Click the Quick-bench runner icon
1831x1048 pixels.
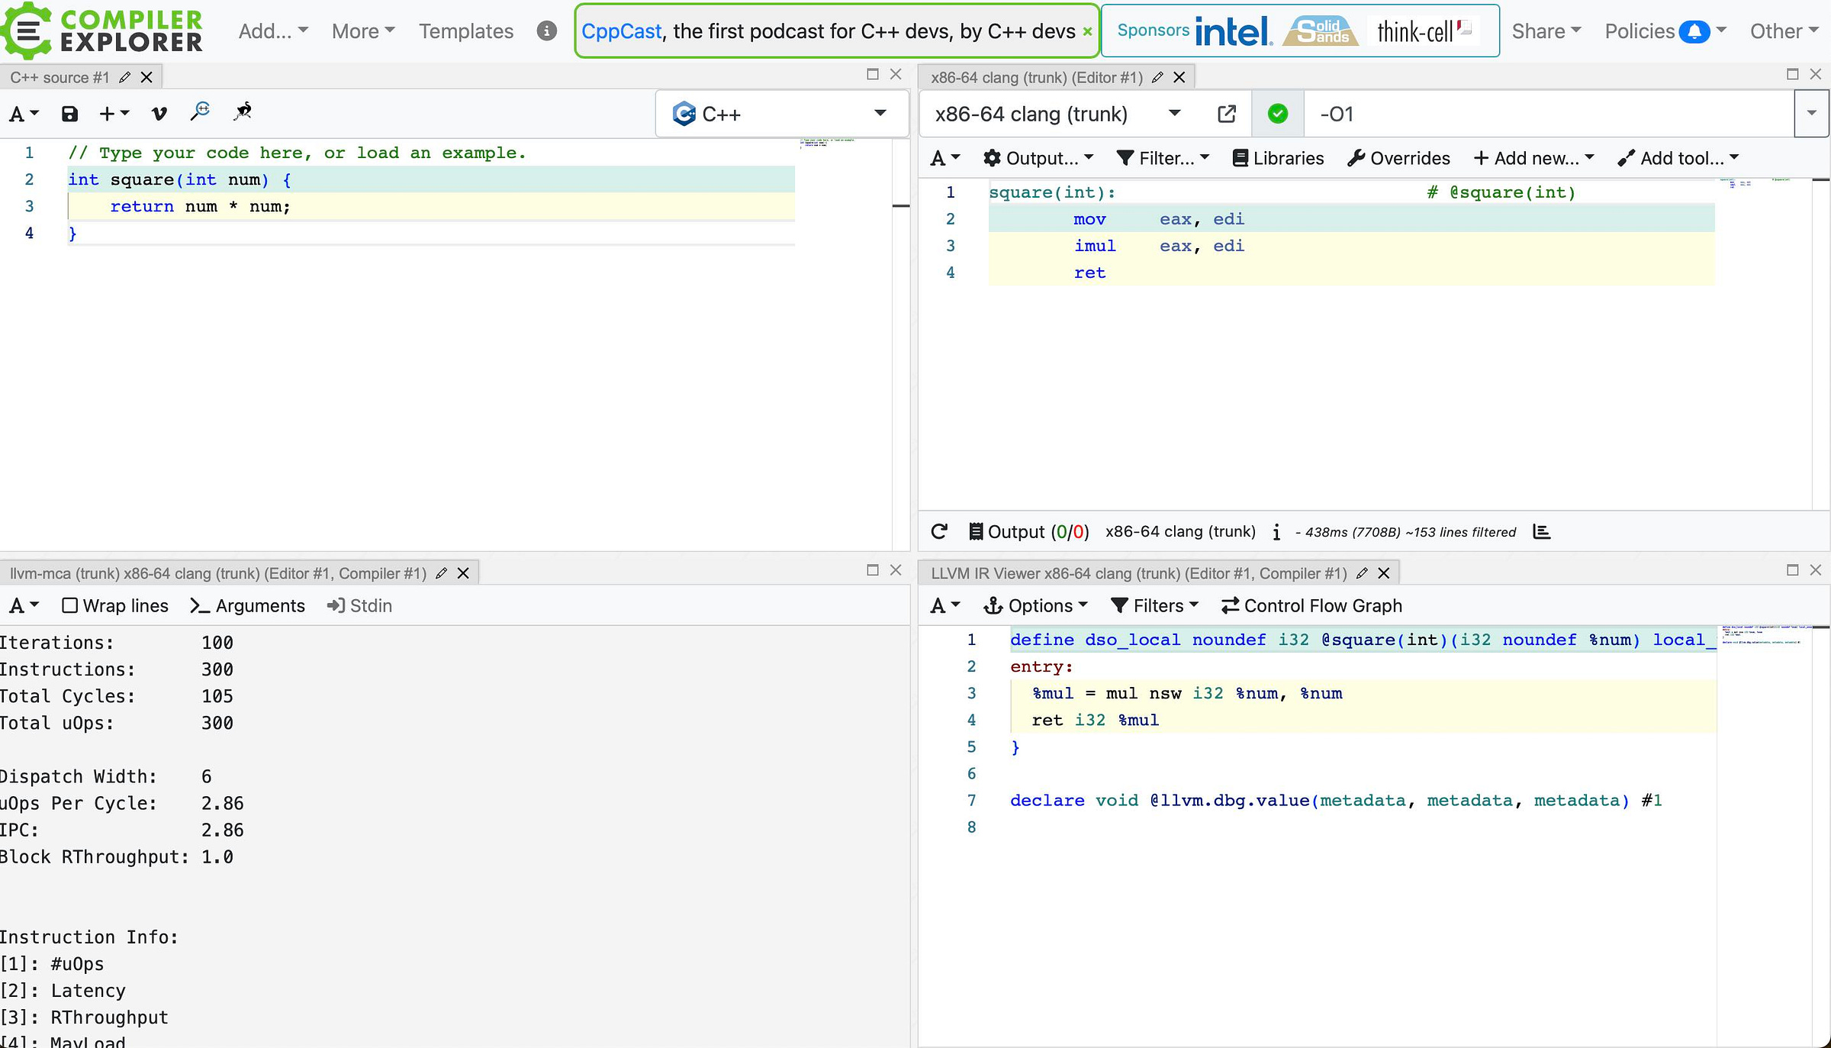[x=243, y=111]
